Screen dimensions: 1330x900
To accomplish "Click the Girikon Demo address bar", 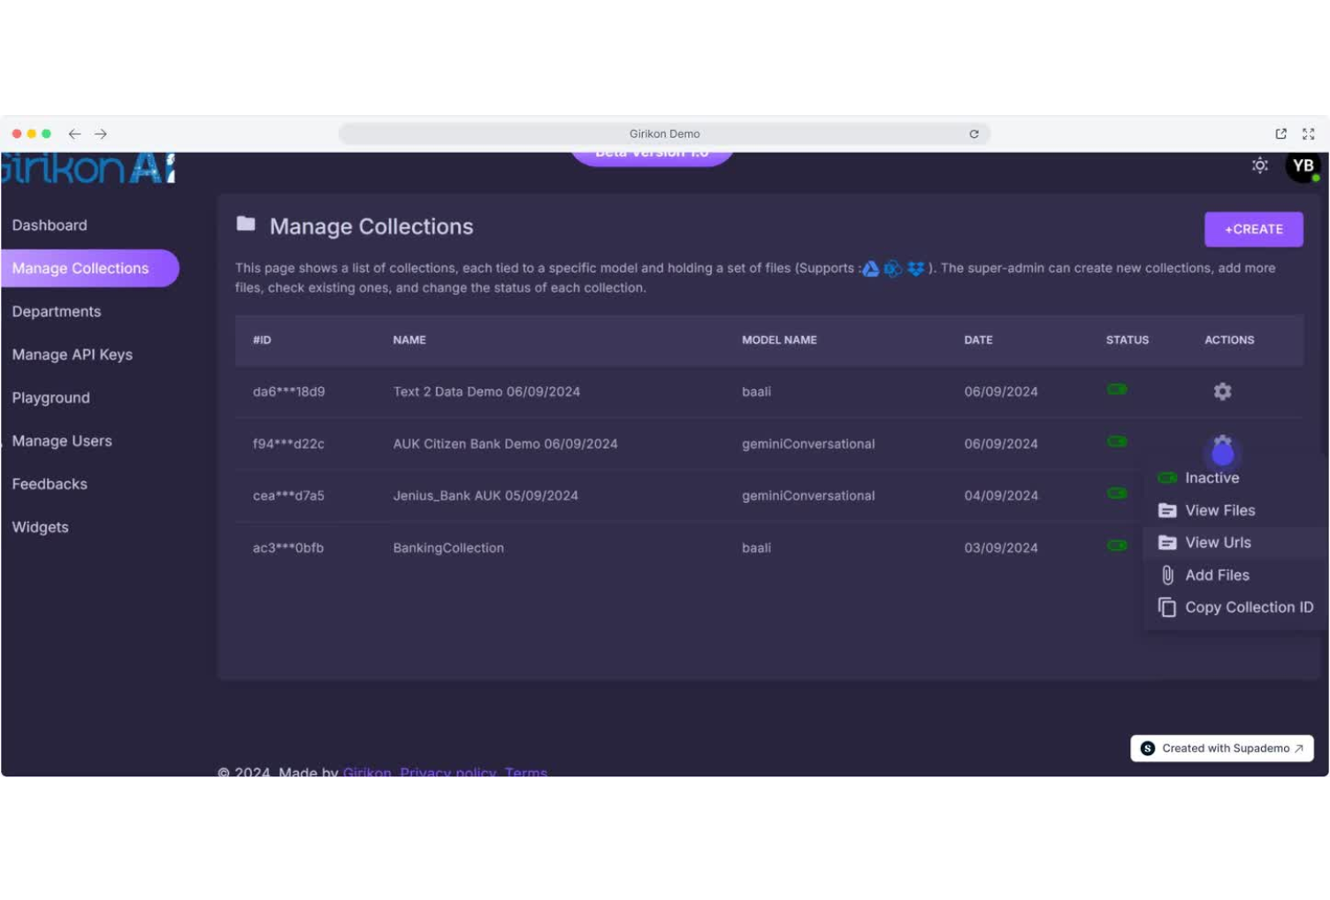I will 664,133.
